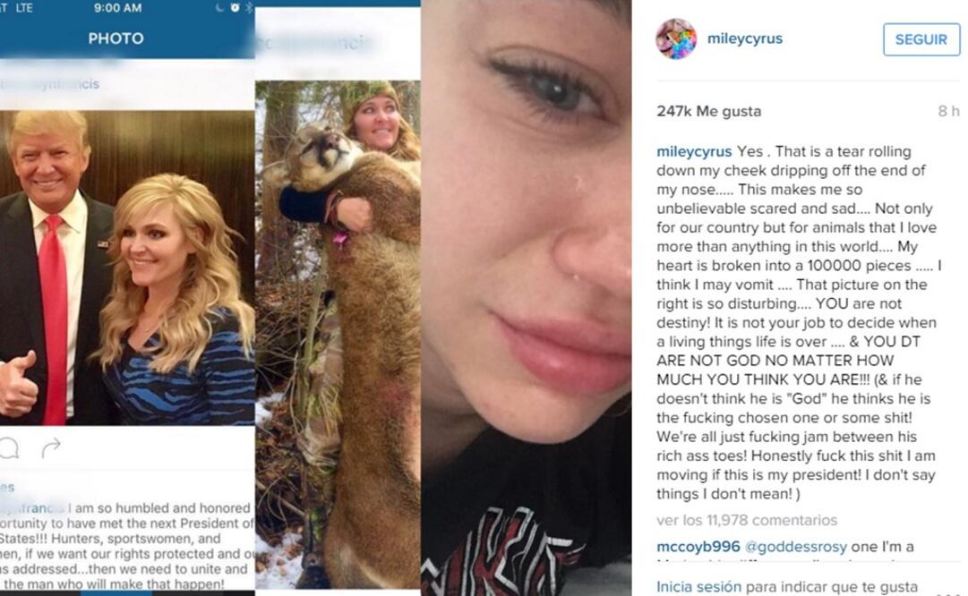
Task: Open the photo of two people posing
Action: tap(127, 268)
